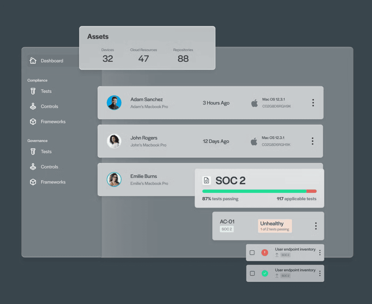Check the box on the passing User endpoint inventory test
Viewport: 372px width, 304px height.
(x=252, y=273)
